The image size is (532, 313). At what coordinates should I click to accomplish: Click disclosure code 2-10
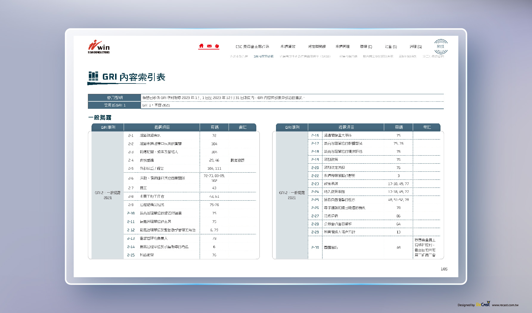tap(131, 213)
